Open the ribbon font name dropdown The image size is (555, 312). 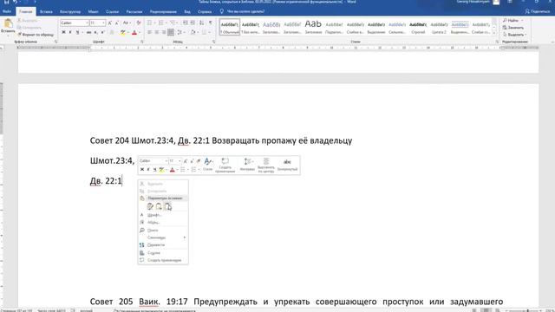pyautogui.click(x=87, y=23)
